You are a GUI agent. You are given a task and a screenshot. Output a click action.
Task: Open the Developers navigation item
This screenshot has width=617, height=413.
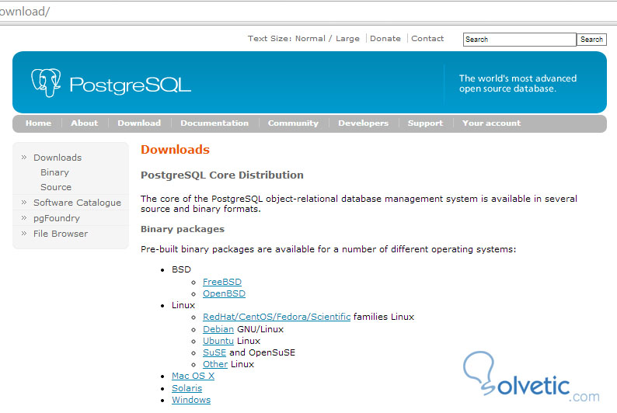pos(363,123)
